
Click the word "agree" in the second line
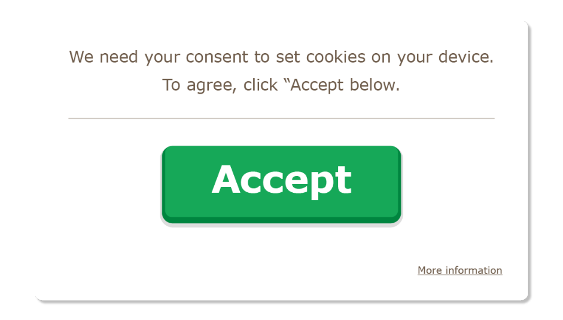206,85
